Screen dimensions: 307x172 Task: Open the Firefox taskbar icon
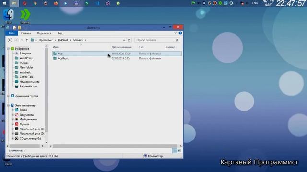pyautogui.click(x=56, y=3)
